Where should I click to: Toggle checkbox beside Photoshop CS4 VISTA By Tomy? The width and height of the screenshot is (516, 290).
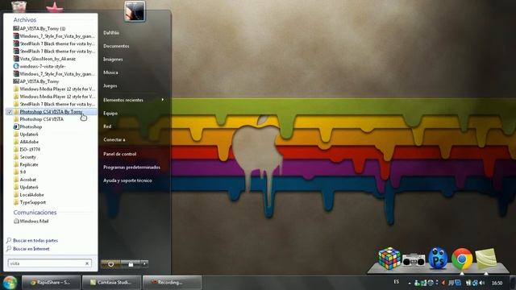pyautogui.click(x=10, y=112)
